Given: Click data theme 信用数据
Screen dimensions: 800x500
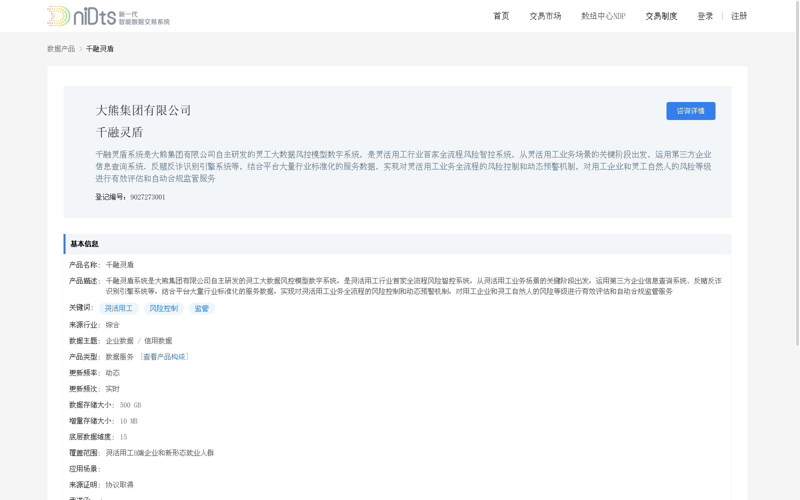Looking at the screenshot, I should 158,340.
